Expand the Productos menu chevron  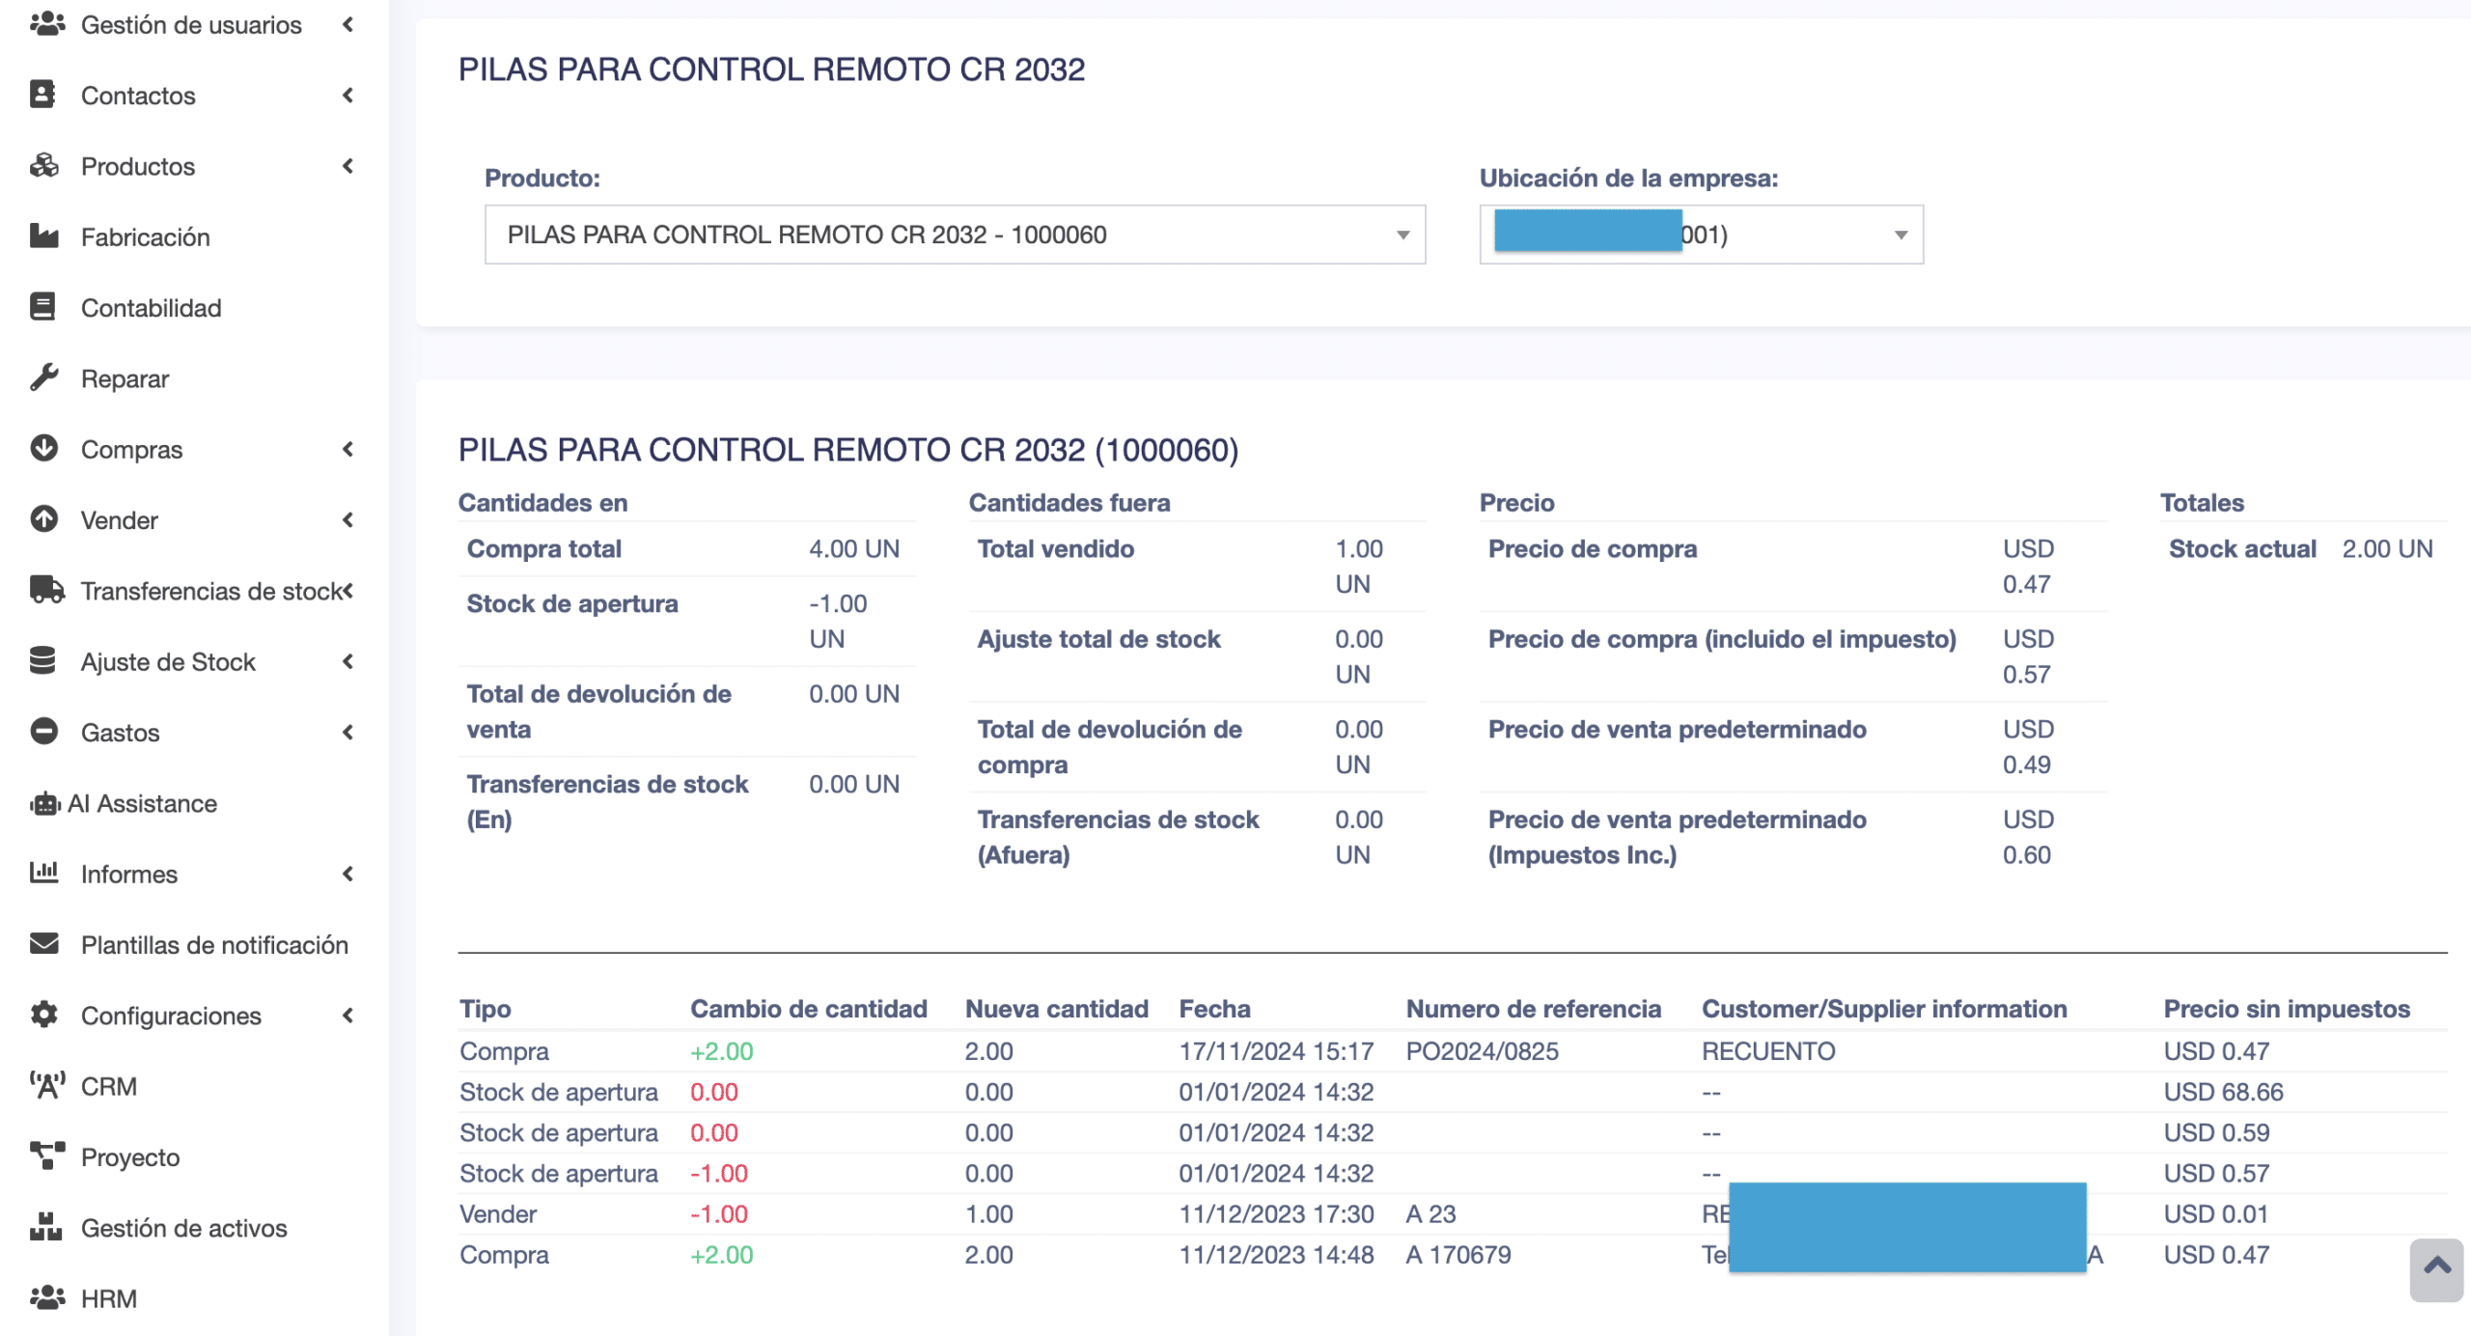tap(347, 166)
